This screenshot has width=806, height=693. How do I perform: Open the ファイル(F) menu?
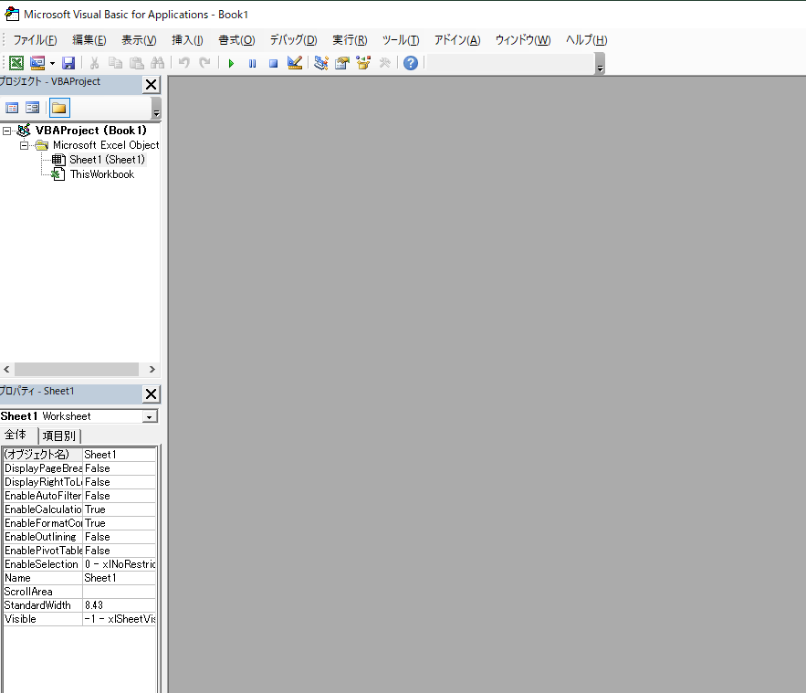35,40
